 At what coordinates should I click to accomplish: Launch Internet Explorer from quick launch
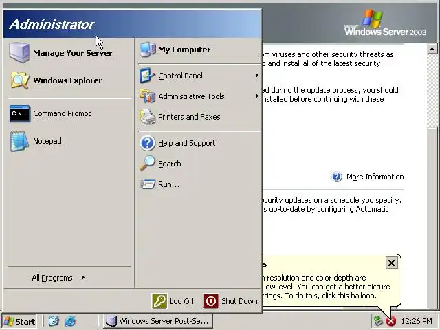pyautogui.click(x=70, y=321)
